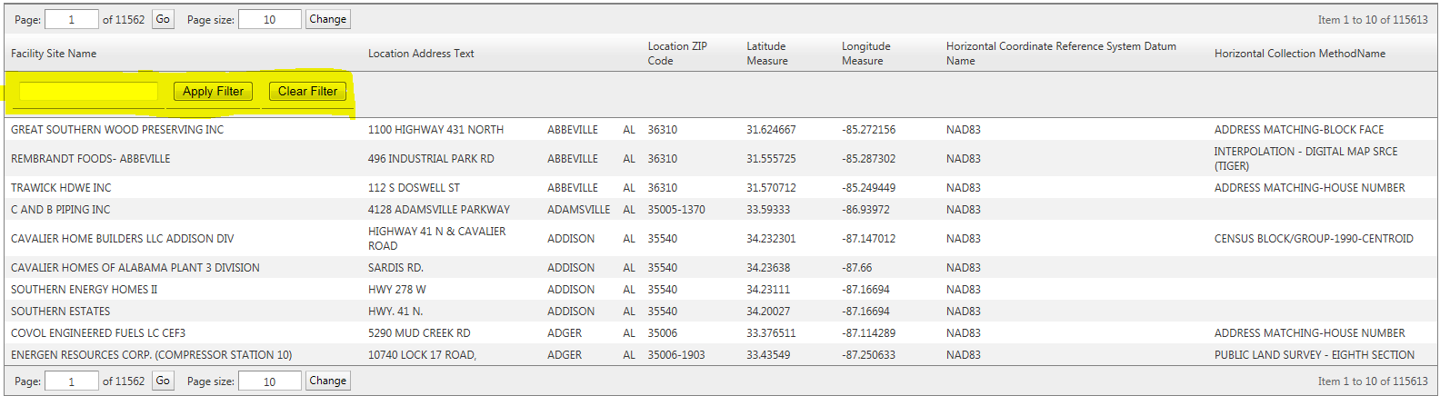
Task: Click the top Change page size button
Action: coord(327,19)
